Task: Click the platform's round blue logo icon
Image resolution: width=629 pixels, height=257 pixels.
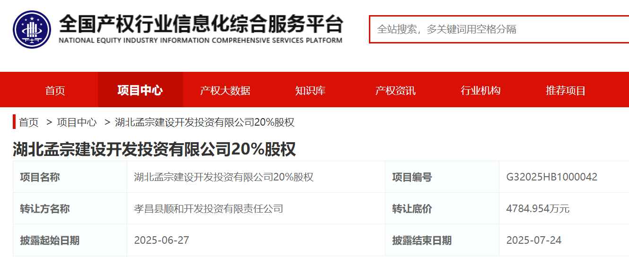Action: point(32,29)
